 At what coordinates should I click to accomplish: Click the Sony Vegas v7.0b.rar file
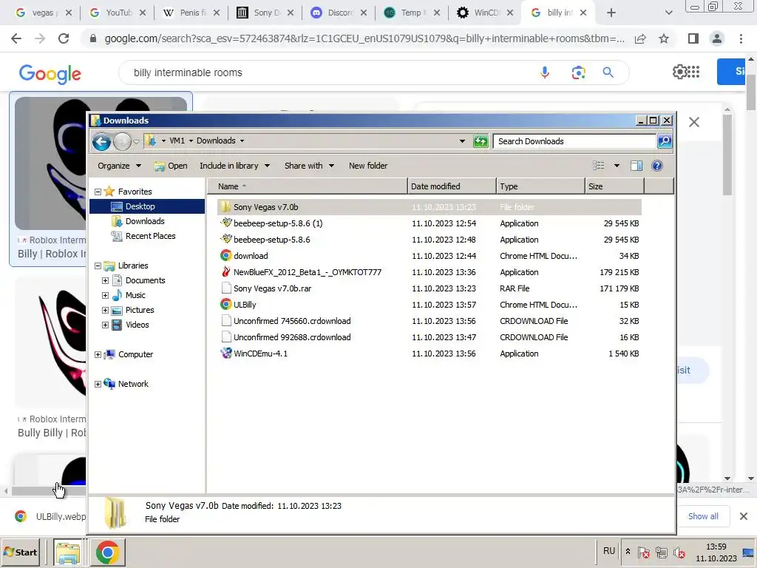pyautogui.click(x=272, y=288)
